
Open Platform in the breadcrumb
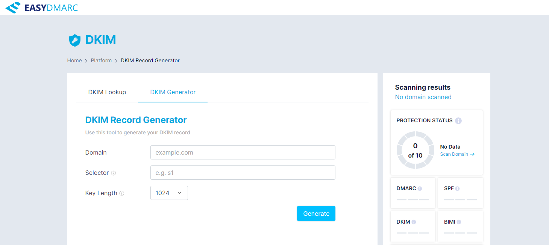101,60
